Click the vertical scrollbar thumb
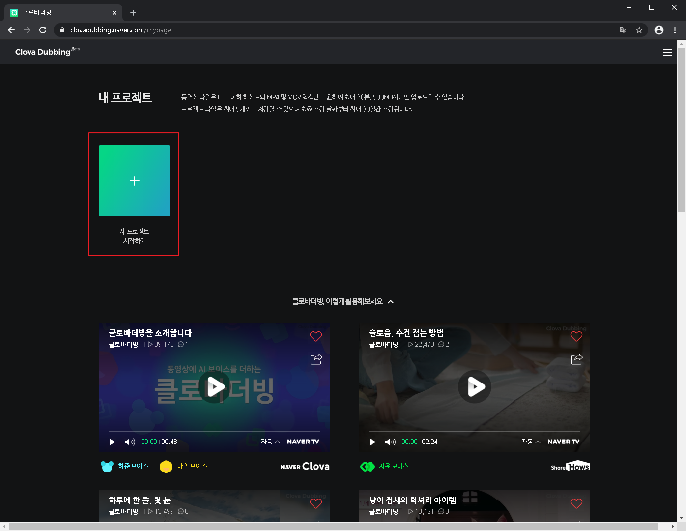Viewport: 686px width, 531px height. (x=681, y=130)
